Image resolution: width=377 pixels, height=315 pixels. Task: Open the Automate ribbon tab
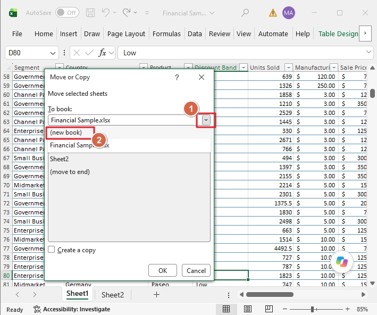pos(273,34)
